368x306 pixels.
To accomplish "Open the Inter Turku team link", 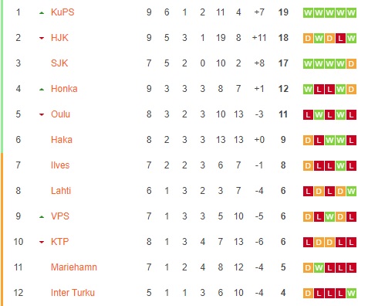I will pyautogui.click(x=73, y=293).
